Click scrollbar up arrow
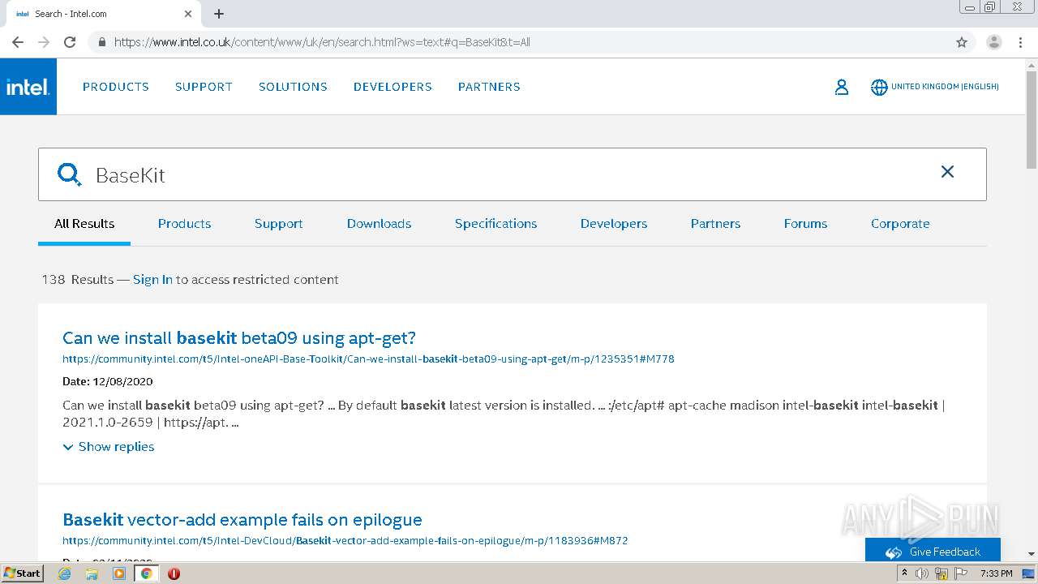This screenshot has width=1038, height=584. tap(1032, 64)
